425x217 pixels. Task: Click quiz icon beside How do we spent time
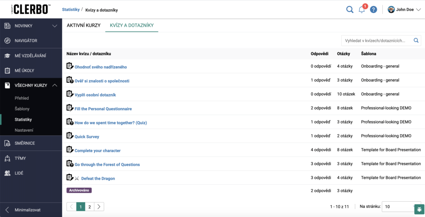tap(70, 122)
